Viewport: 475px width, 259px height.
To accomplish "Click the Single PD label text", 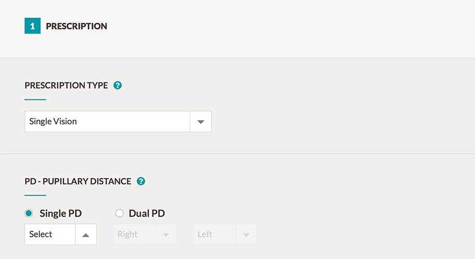I will point(61,213).
